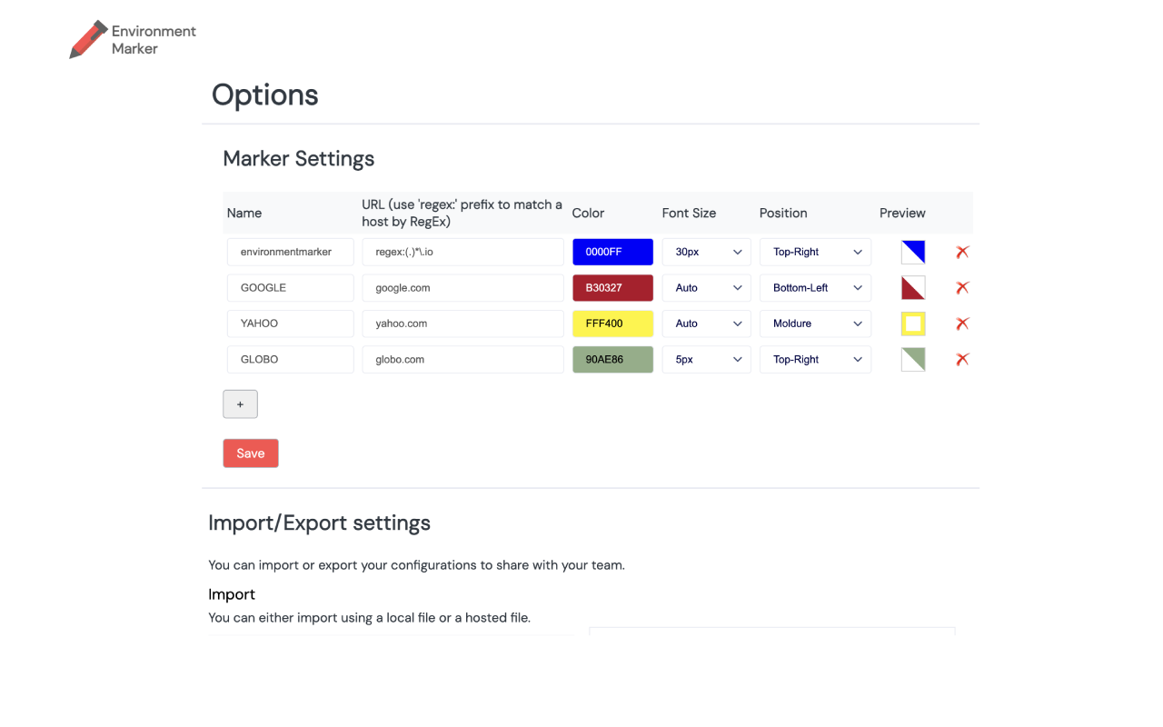The height and width of the screenshot is (727, 1163).
Task: Open the B30327 red color picker
Action: [x=612, y=288]
